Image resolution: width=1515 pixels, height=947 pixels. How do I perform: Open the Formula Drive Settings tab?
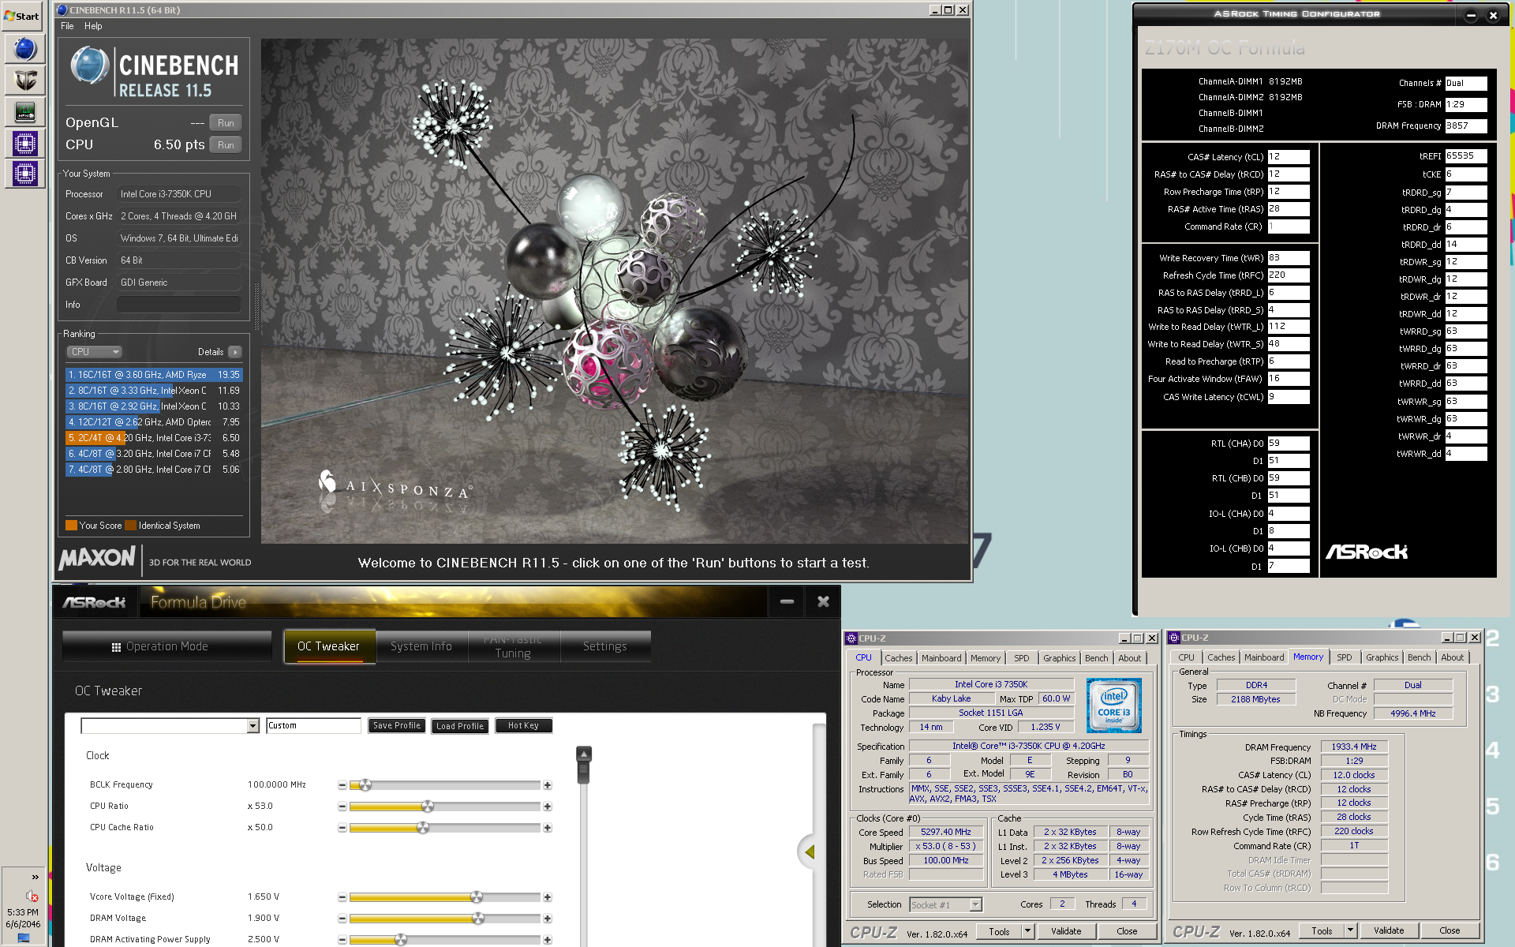(604, 646)
